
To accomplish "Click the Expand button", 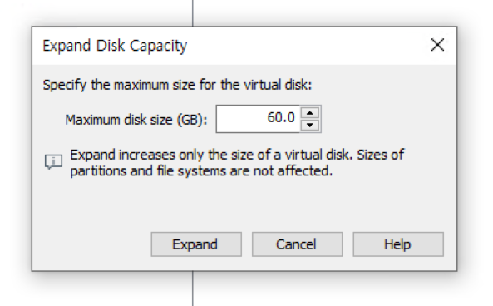I will click(196, 244).
